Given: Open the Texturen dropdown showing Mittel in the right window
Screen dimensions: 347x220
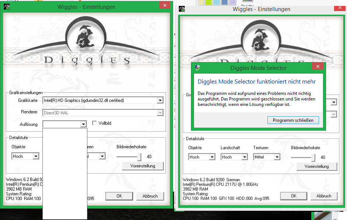Looking at the screenshot, I should click(x=277, y=157).
